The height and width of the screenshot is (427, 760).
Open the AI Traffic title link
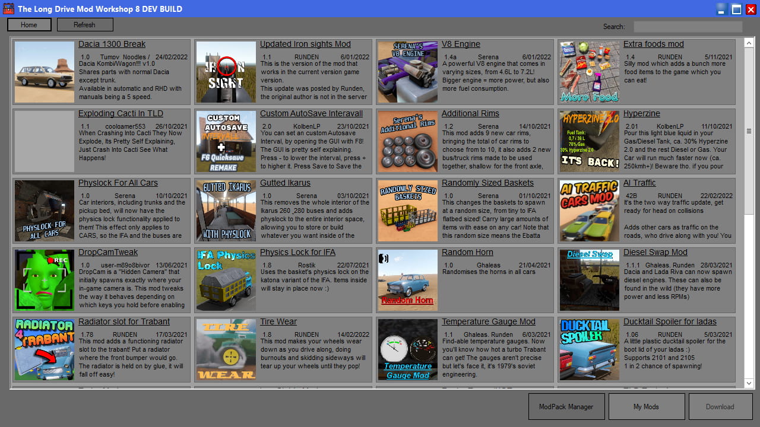click(x=639, y=183)
